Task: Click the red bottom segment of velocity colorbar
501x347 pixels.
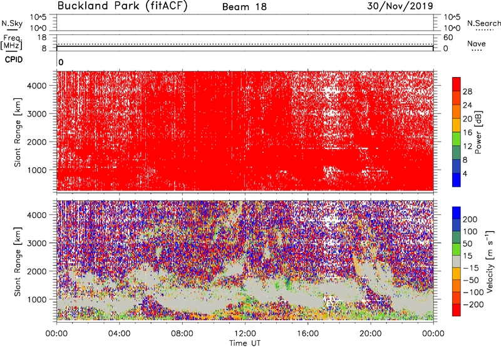Action: [x=457, y=310]
